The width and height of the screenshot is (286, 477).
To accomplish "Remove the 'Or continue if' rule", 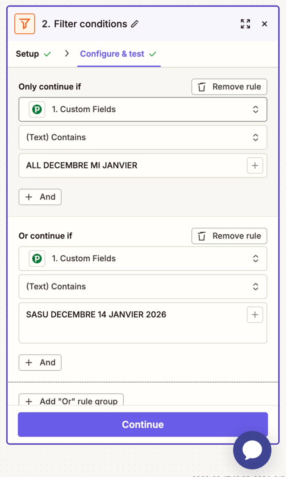I will 229,236.
